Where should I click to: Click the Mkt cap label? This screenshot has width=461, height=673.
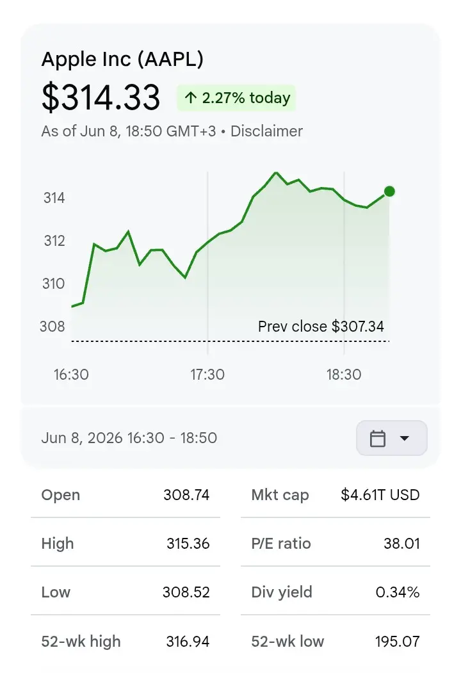point(280,496)
